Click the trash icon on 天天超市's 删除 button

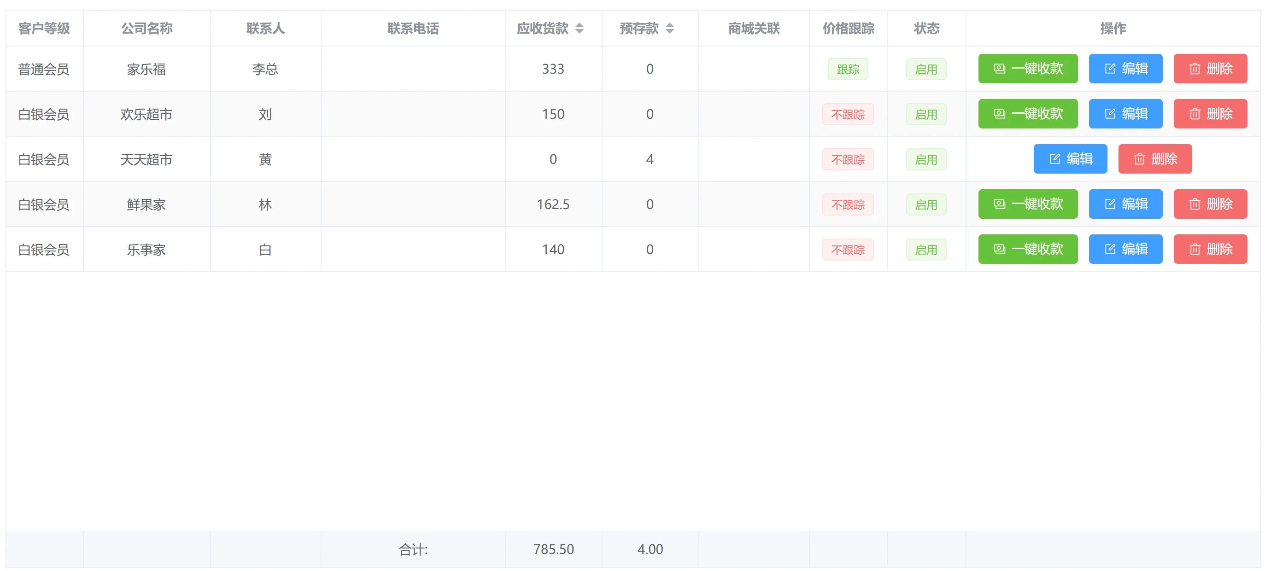coord(1139,159)
